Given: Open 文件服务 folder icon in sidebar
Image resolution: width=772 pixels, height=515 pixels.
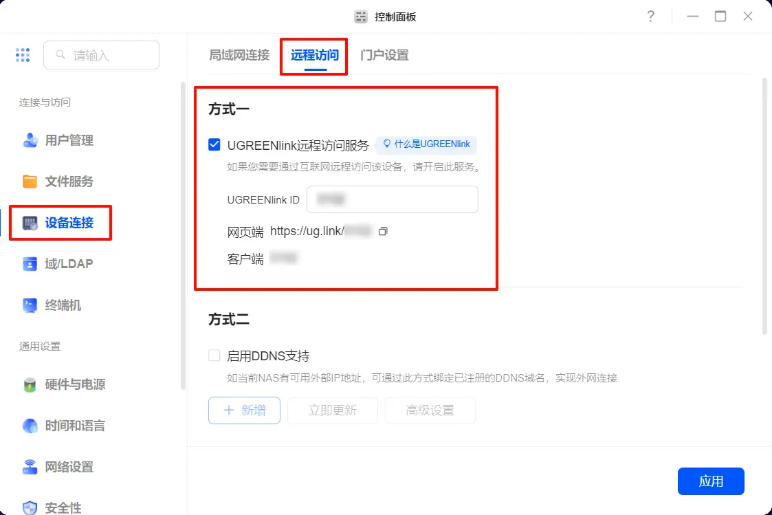Looking at the screenshot, I should 30,182.
